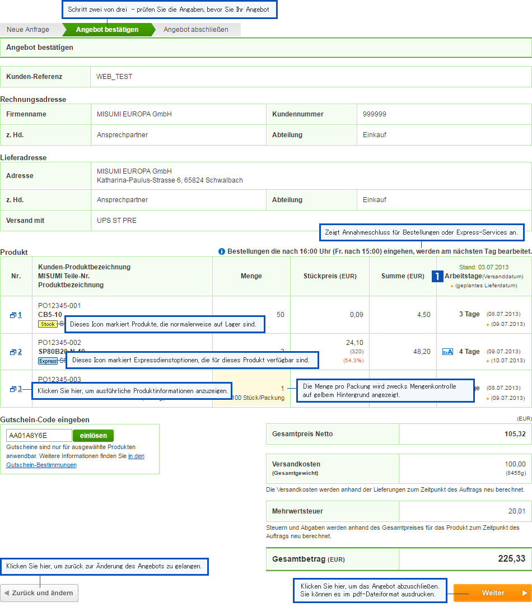Click the Firmenname value MISUMI EUROPA GmbH
This screenshot has width=532, height=616.
[134, 114]
